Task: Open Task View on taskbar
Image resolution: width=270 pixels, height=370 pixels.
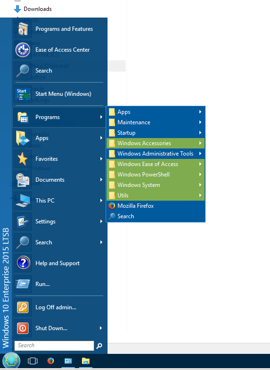Action: [x=33, y=361]
